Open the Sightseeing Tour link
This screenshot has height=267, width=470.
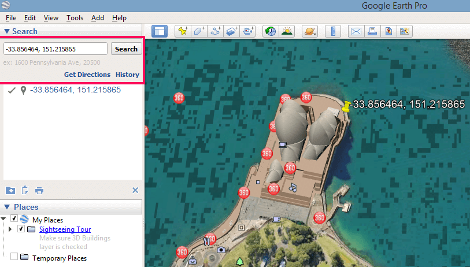pyautogui.click(x=65, y=229)
